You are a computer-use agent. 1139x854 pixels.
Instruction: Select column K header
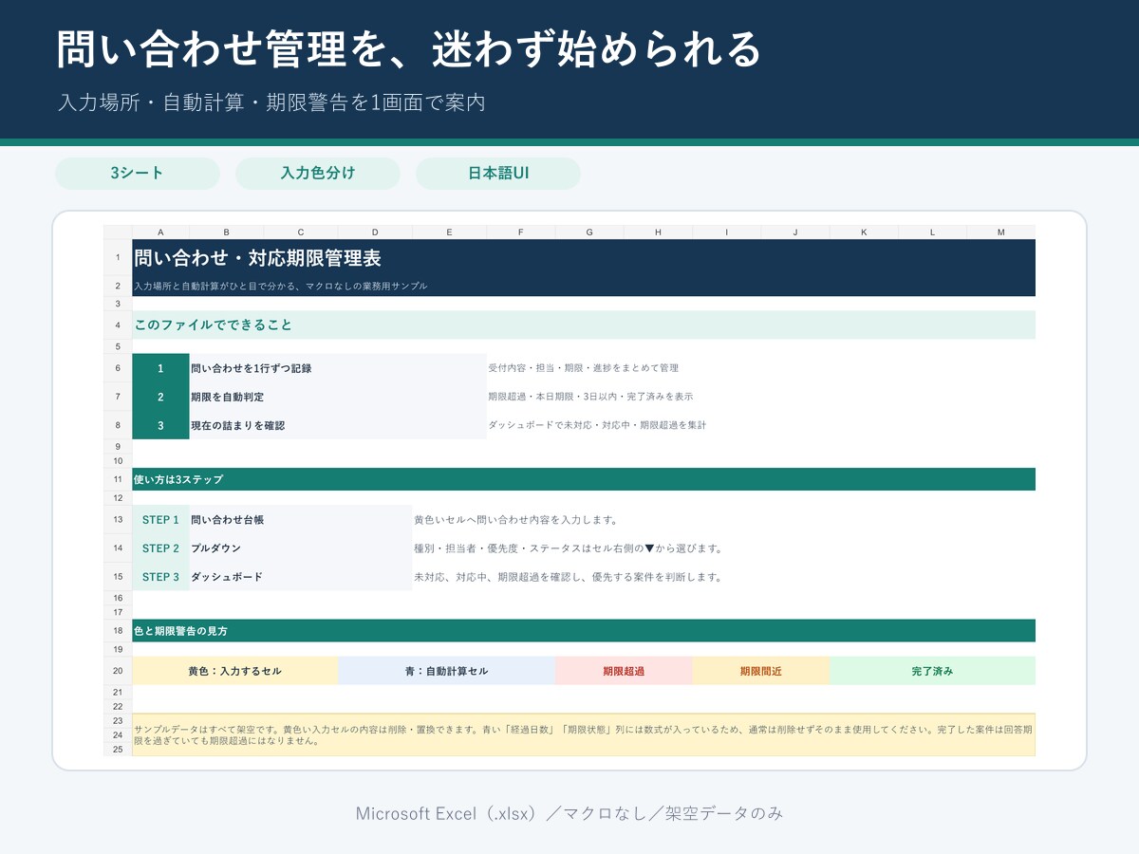864,232
